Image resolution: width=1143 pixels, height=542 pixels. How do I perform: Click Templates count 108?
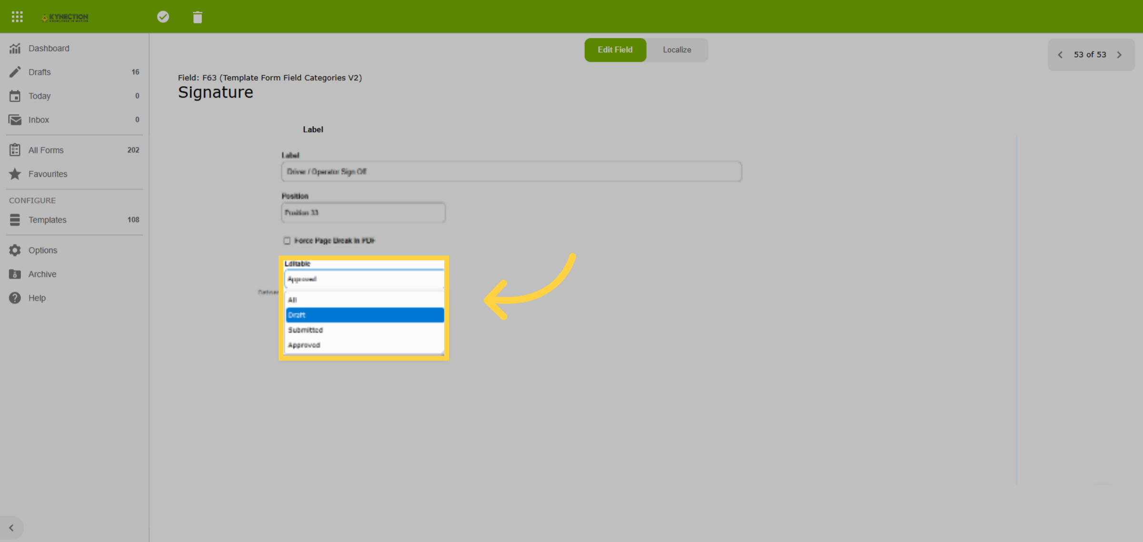[133, 220]
